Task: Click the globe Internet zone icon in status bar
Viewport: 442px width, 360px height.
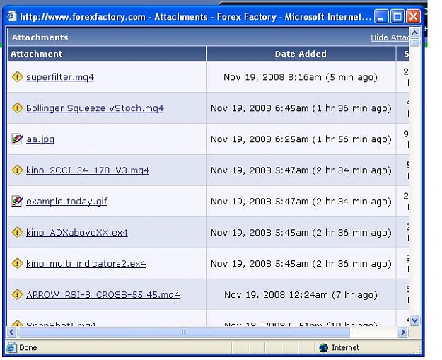Action: pos(324,347)
